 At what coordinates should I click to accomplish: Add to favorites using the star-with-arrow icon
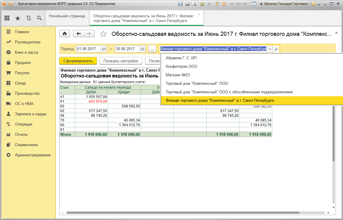[x=202, y=4]
